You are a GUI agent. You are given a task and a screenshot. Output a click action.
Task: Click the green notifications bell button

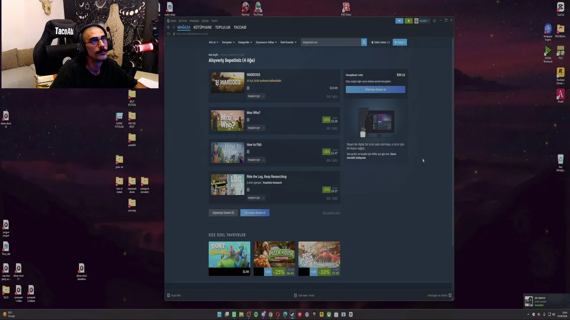click(x=408, y=21)
